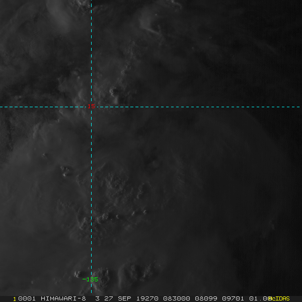
Task: Click the status value 09701
Action: click(x=233, y=298)
